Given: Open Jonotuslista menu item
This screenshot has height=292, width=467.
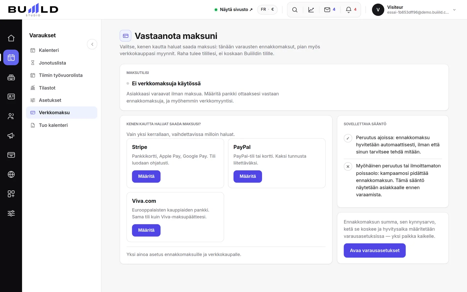Looking at the screenshot, I should click(x=62, y=63).
